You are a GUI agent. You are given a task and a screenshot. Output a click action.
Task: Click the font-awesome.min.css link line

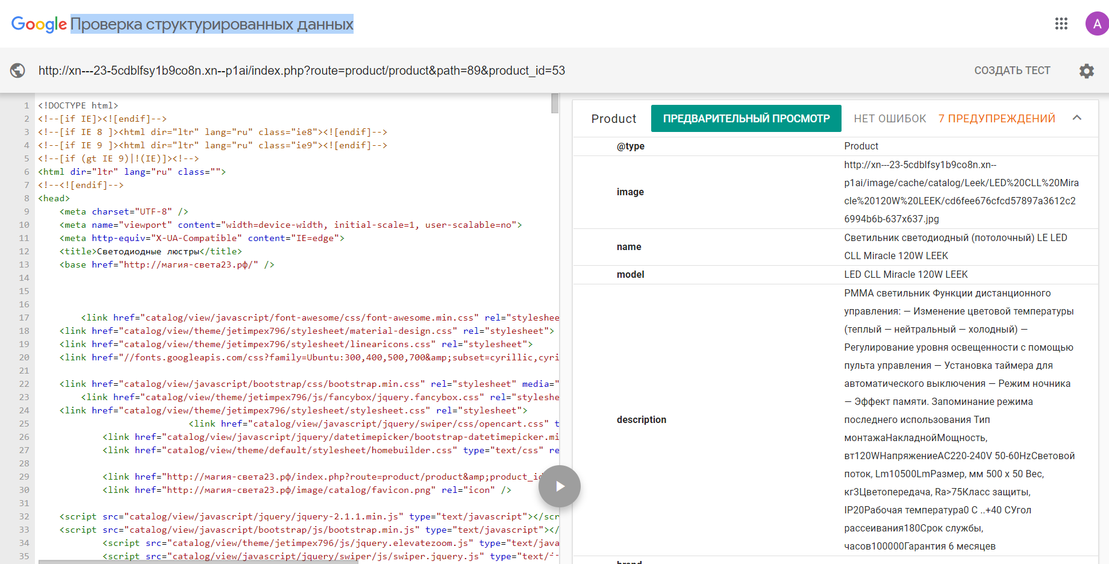(x=320, y=318)
